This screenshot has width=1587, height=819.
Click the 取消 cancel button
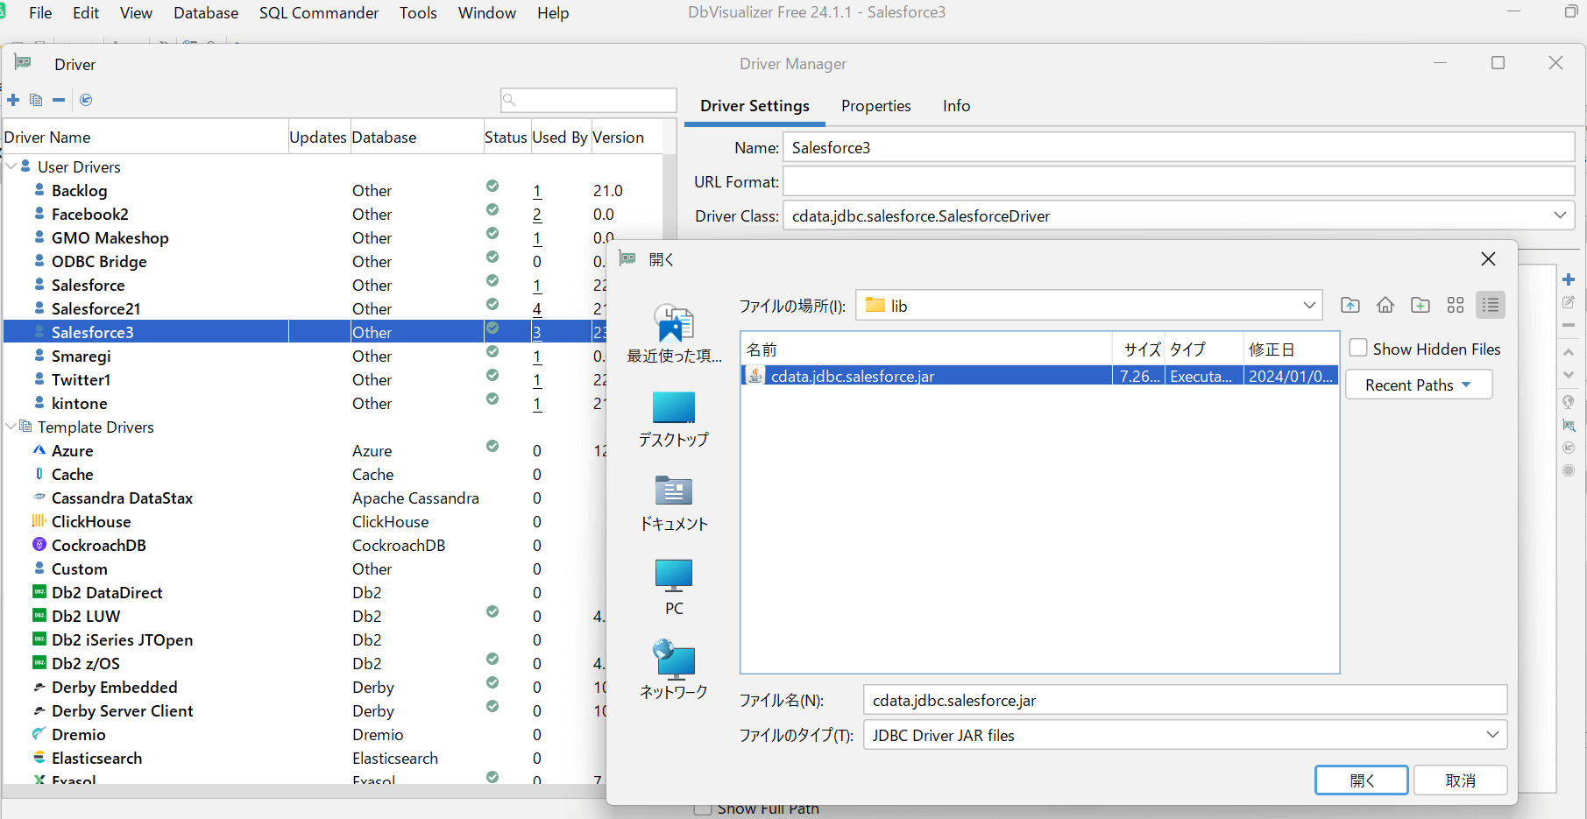(1460, 780)
